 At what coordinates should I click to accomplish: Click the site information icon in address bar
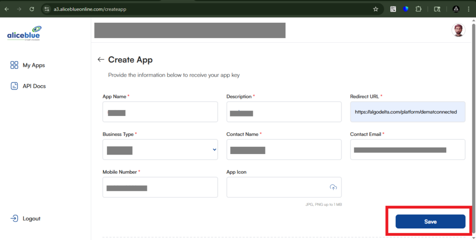tap(46, 9)
